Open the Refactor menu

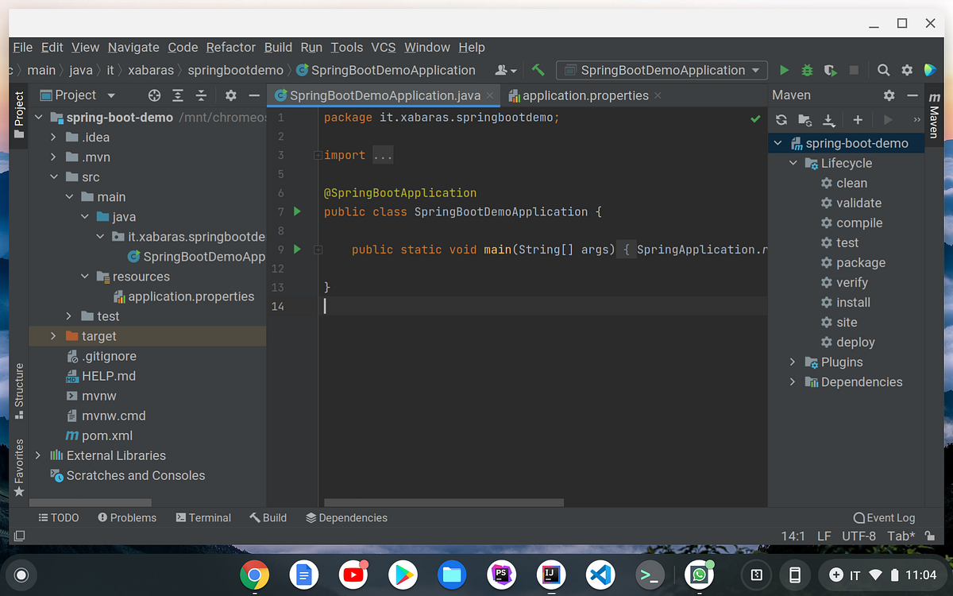click(x=231, y=47)
